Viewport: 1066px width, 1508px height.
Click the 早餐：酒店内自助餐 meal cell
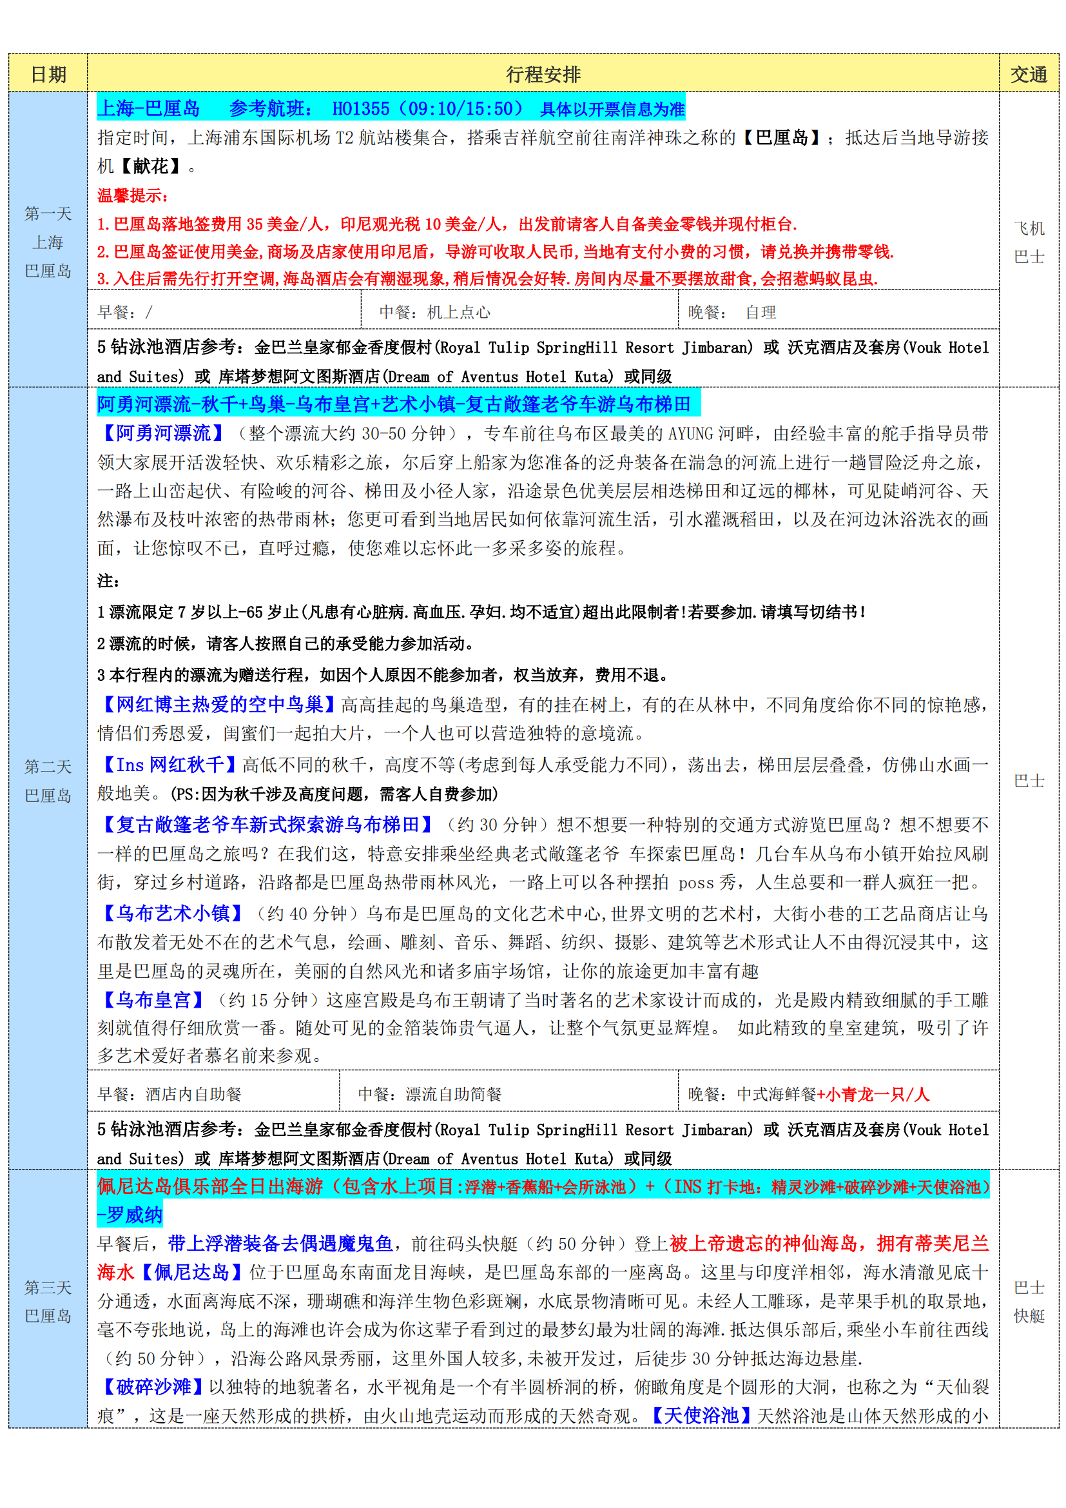[x=170, y=1094]
